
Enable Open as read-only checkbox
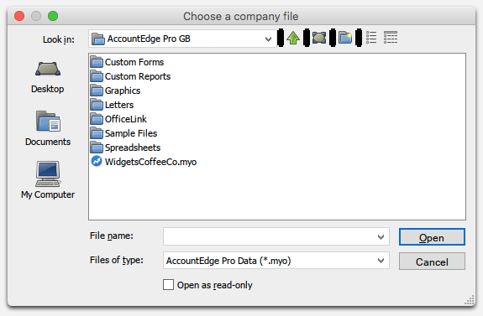tap(168, 285)
